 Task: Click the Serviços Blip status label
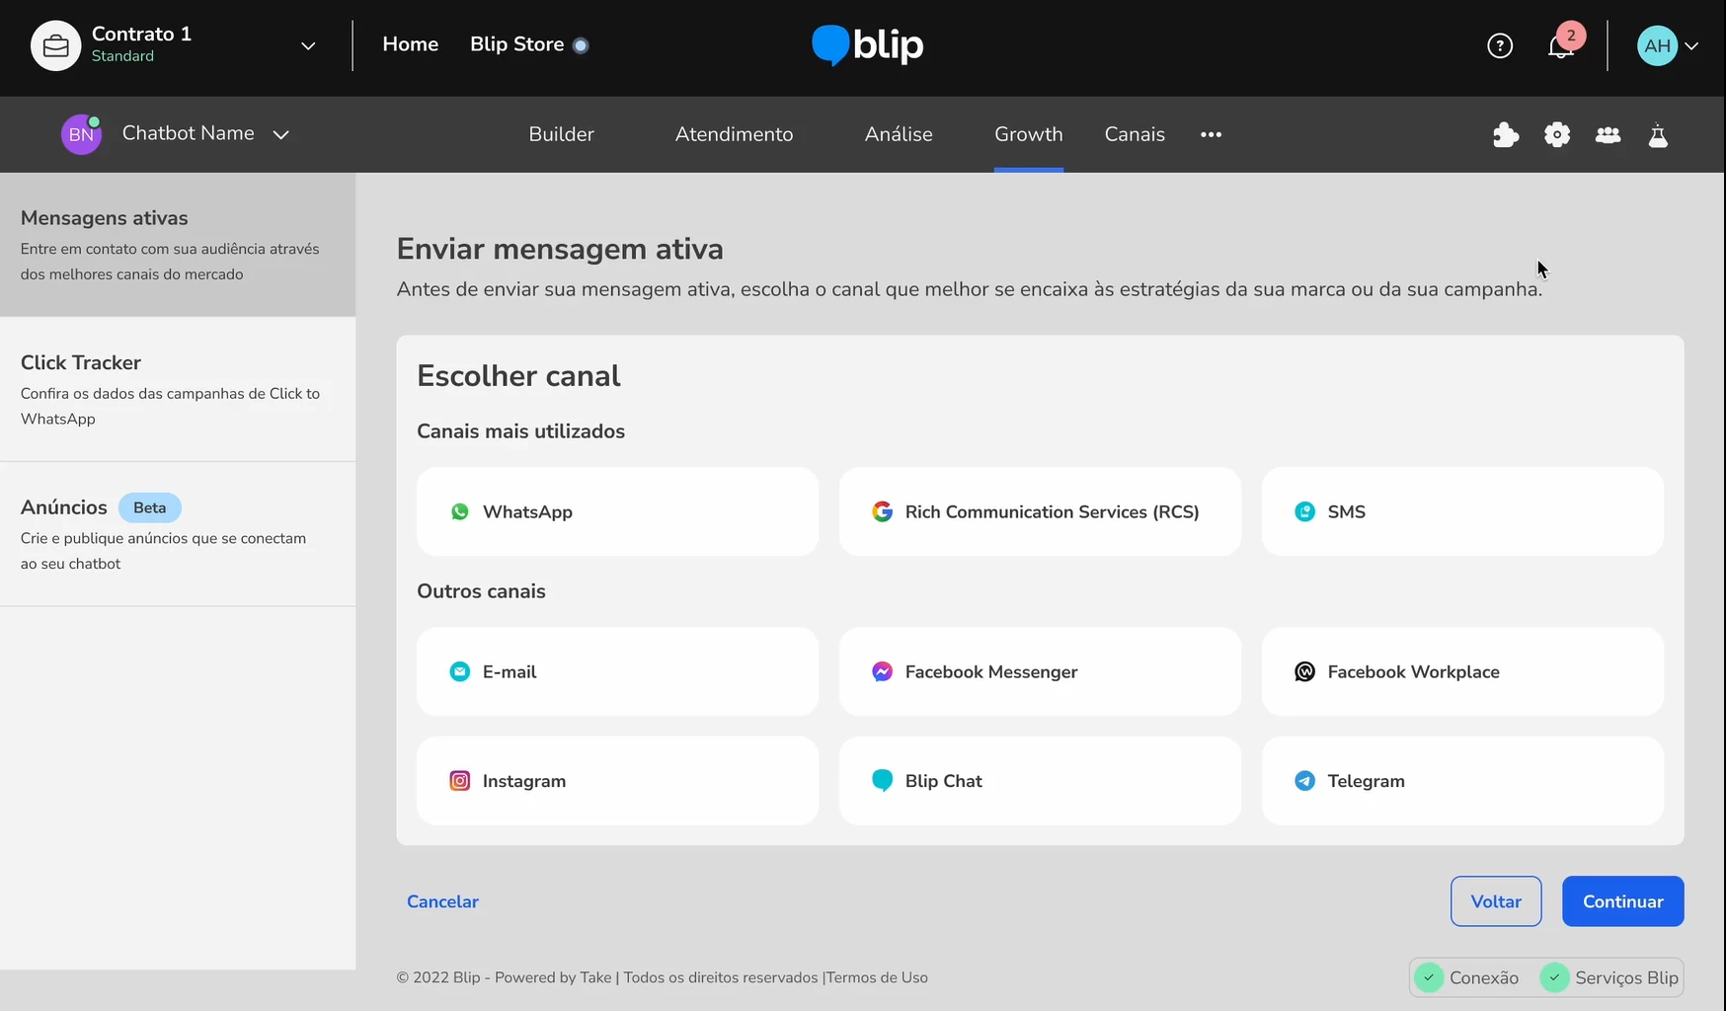(1626, 977)
